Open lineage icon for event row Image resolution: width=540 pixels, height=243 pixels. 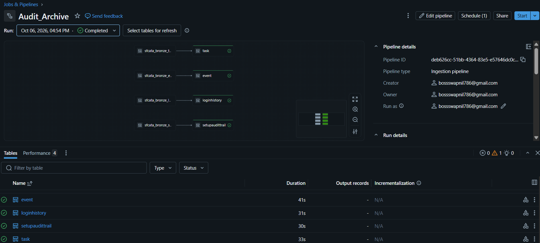click(526, 200)
